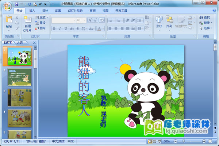
Task: Click the Shape Fill paint bucket
Action: (190, 18)
